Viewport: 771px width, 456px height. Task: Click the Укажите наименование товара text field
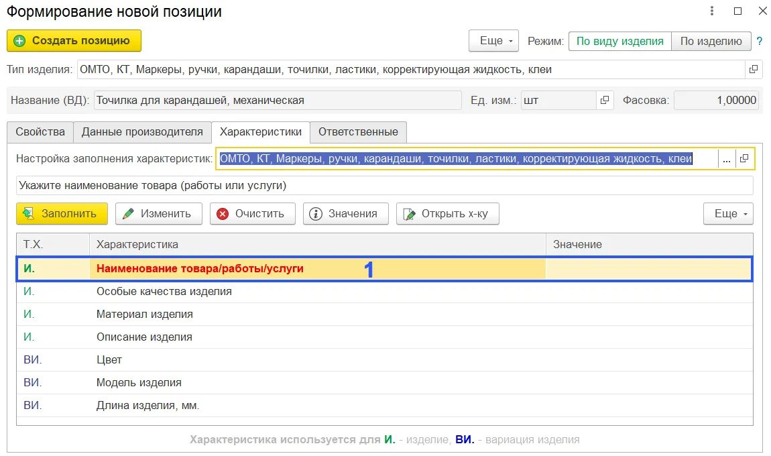tap(385, 186)
